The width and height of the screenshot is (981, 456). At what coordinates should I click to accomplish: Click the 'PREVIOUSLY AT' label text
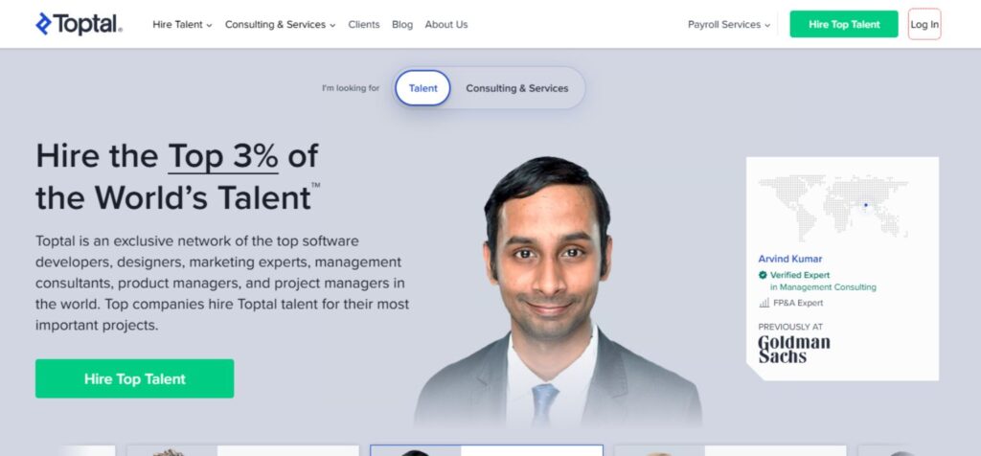pos(790,327)
